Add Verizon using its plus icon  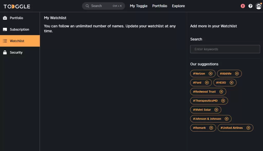[x=211, y=73]
